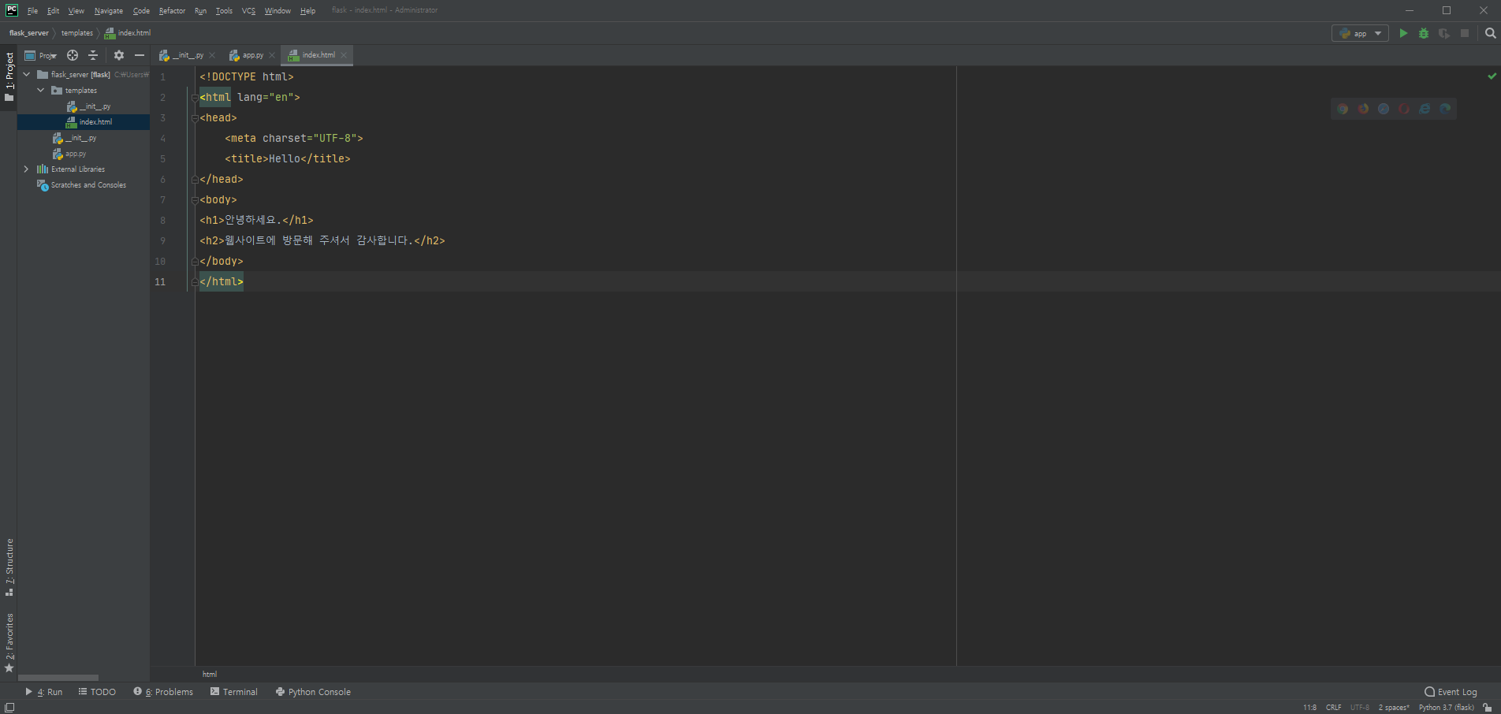Click the 11:8 caret position indicator
Screen dimensions: 1501x714
click(1309, 708)
